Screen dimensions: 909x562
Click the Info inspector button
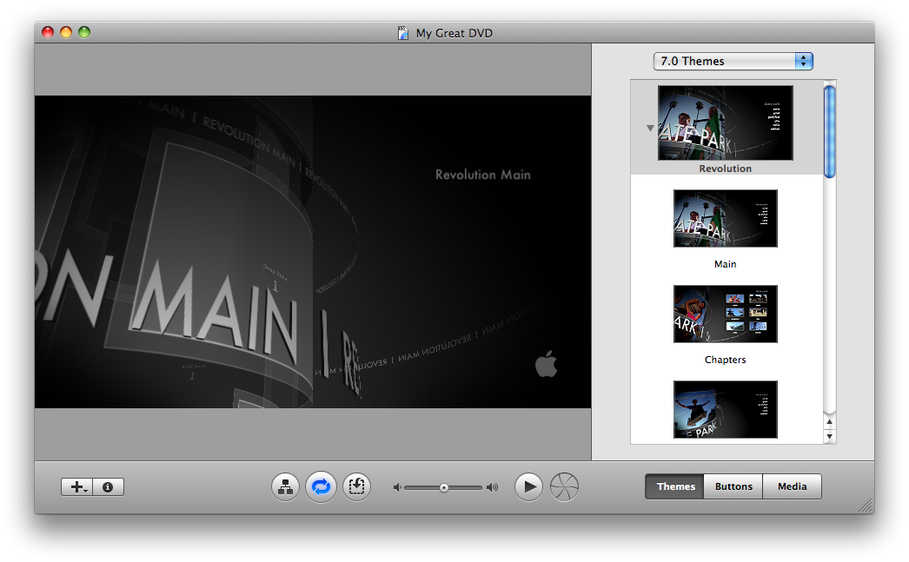pos(108,487)
